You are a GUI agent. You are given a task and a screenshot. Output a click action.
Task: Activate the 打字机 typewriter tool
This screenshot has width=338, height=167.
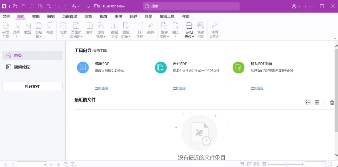click(140, 30)
